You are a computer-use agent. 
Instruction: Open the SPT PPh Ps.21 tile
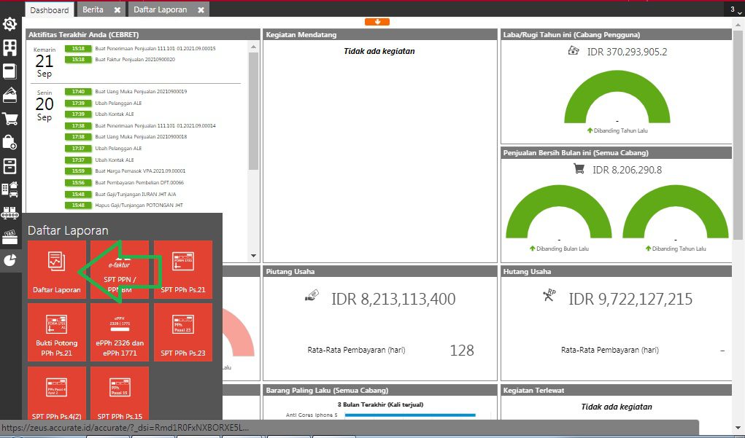(x=182, y=270)
